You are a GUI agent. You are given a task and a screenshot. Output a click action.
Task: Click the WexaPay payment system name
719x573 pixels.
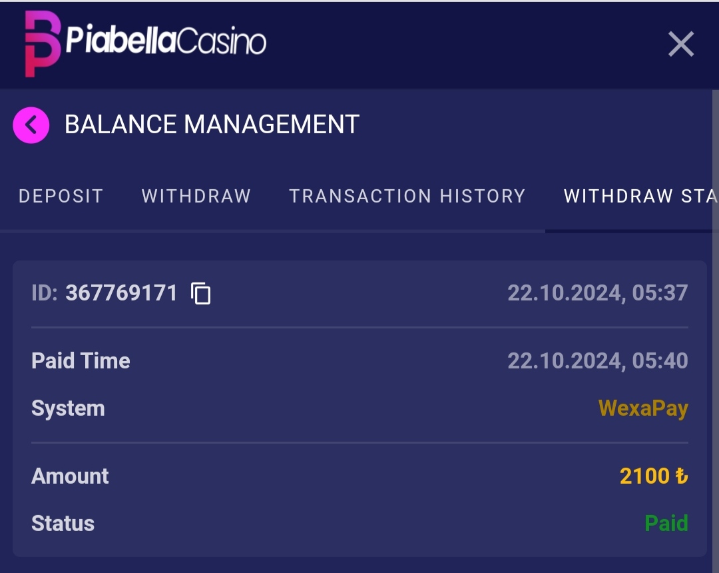pos(642,408)
